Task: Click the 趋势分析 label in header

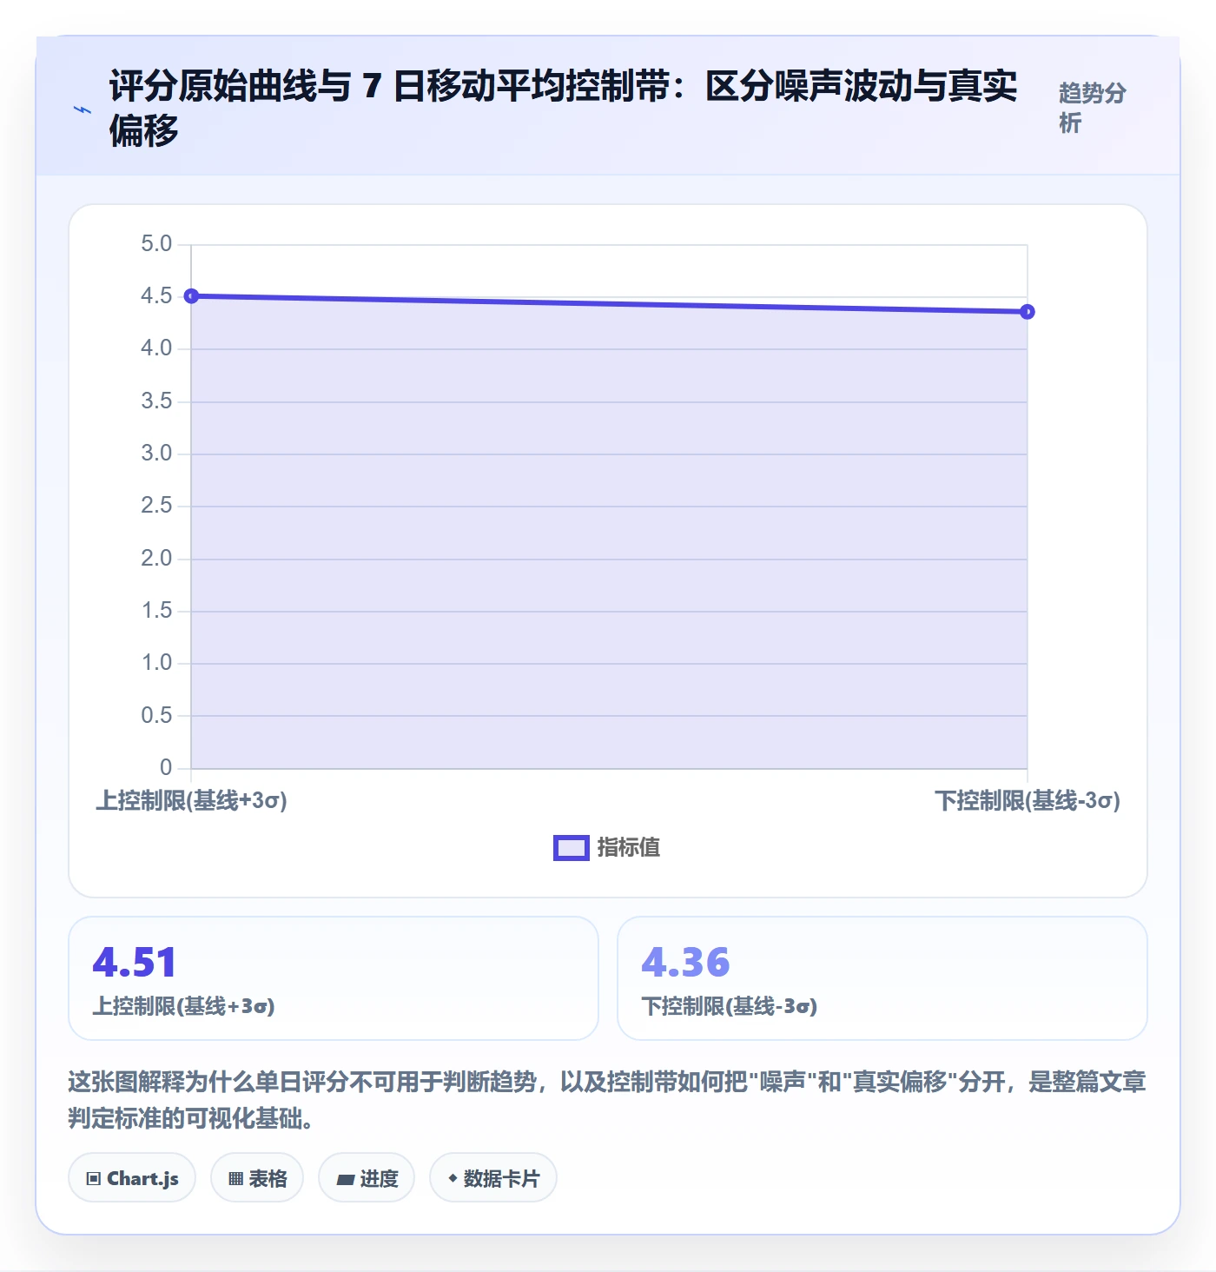Action: pyautogui.click(x=1092, y=108)
